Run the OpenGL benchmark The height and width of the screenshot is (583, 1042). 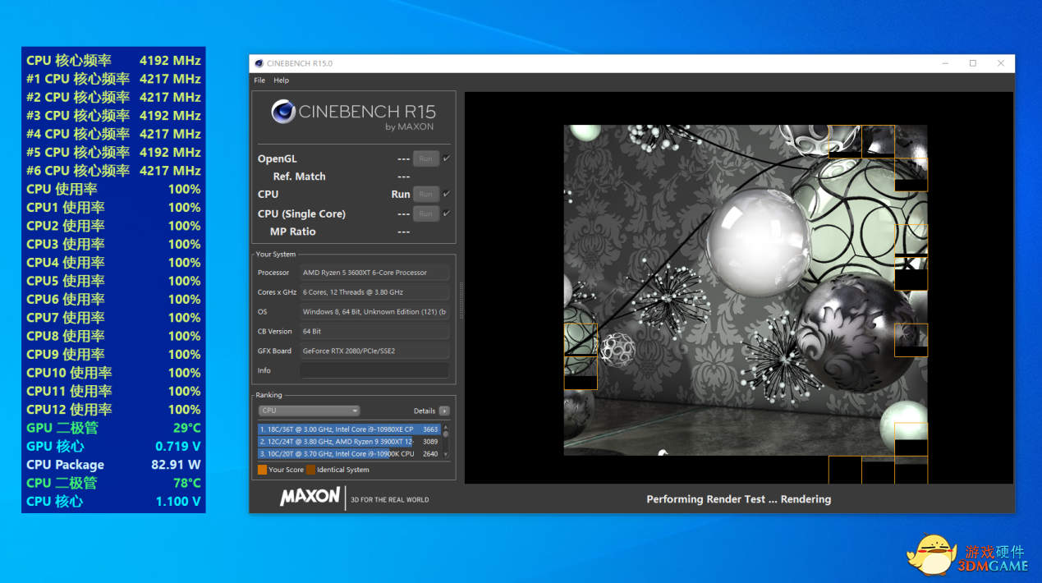click(426, 158)
